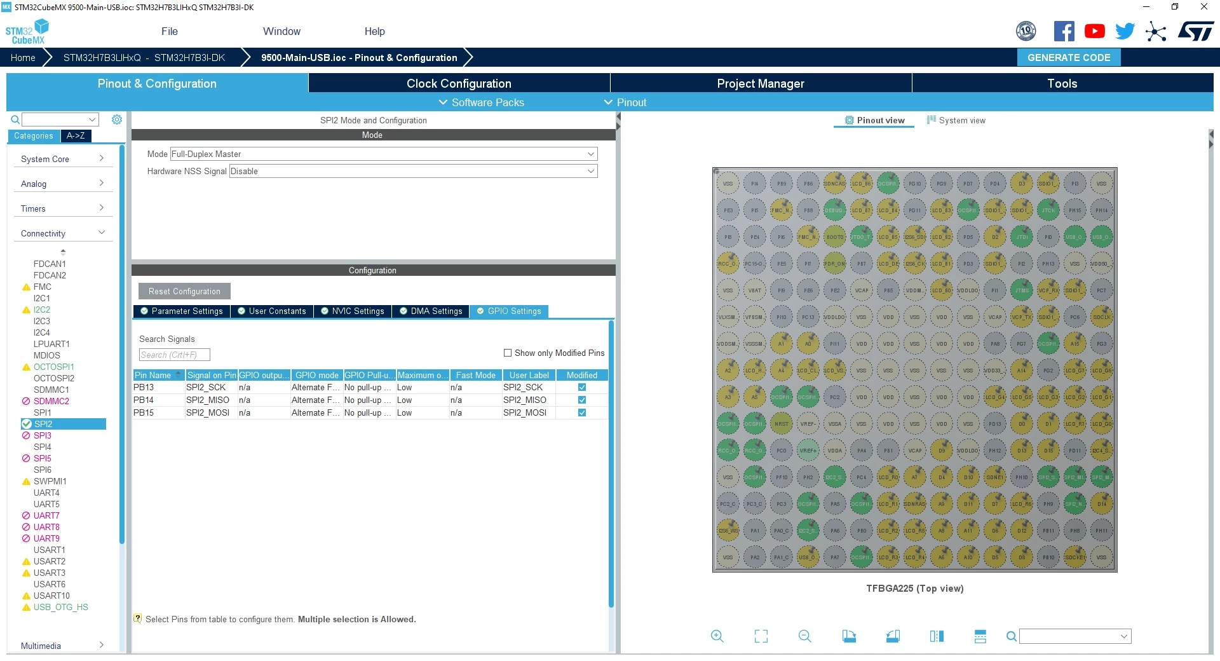Viewport: 1220px width, 661px height.
Task: Select green OCSPI pin in top row
Action: (x=888, y=183)
